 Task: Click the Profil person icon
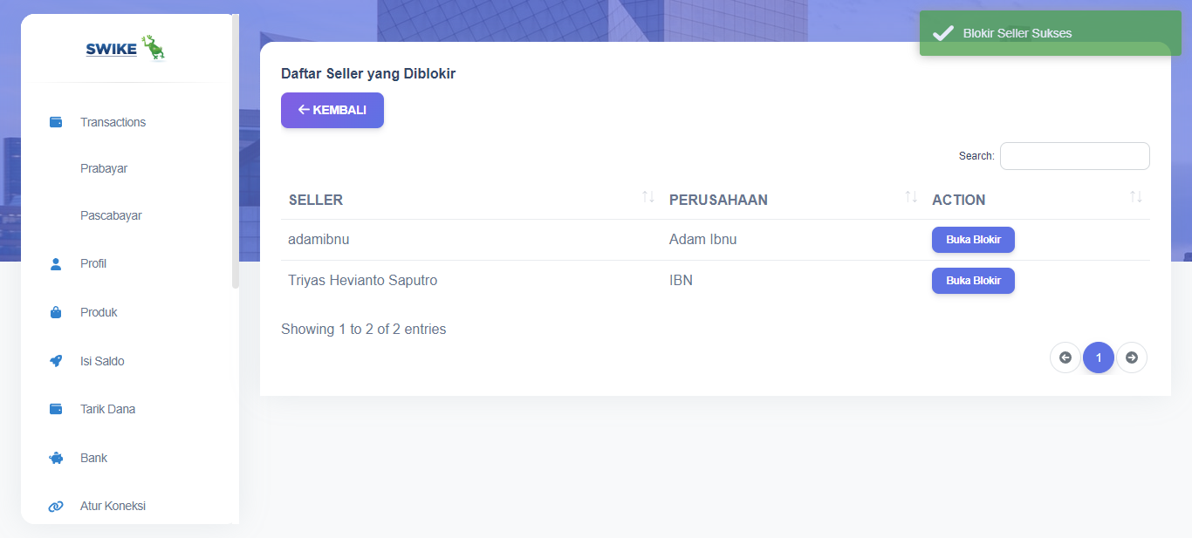pyautogui.click(x=56, y=264)
